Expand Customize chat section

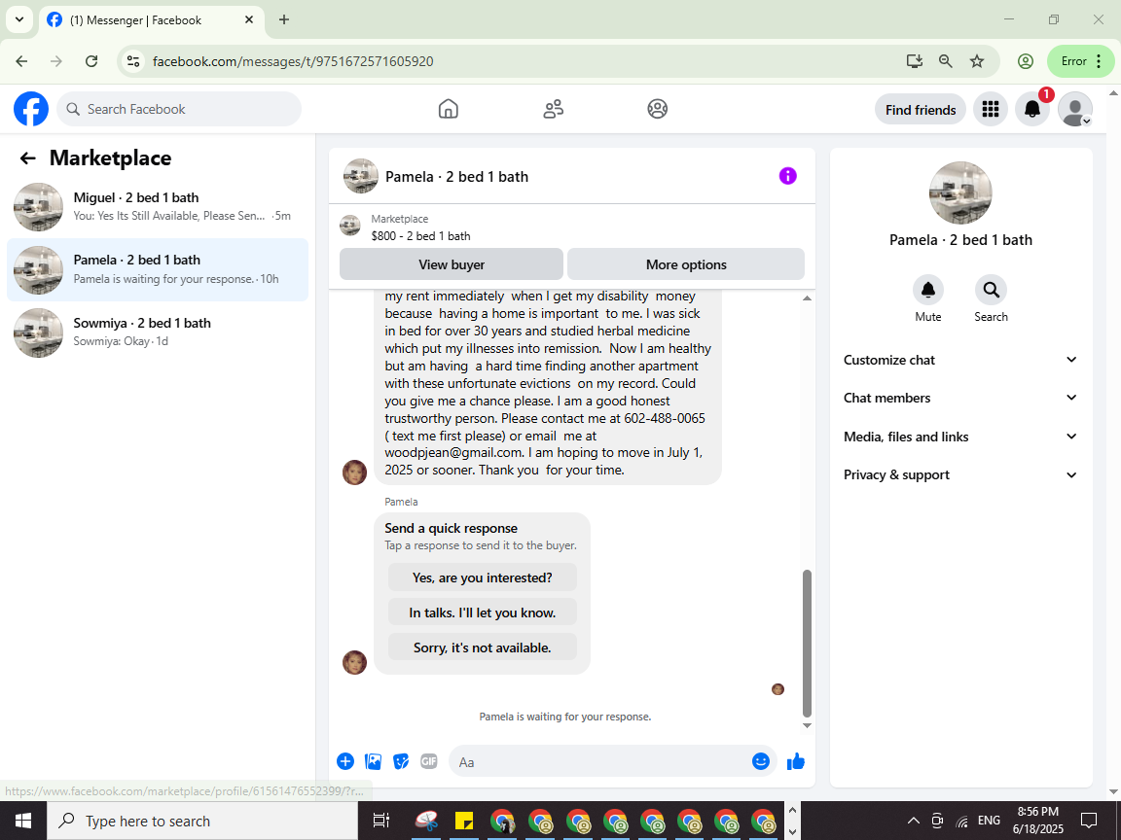[960, 360]
